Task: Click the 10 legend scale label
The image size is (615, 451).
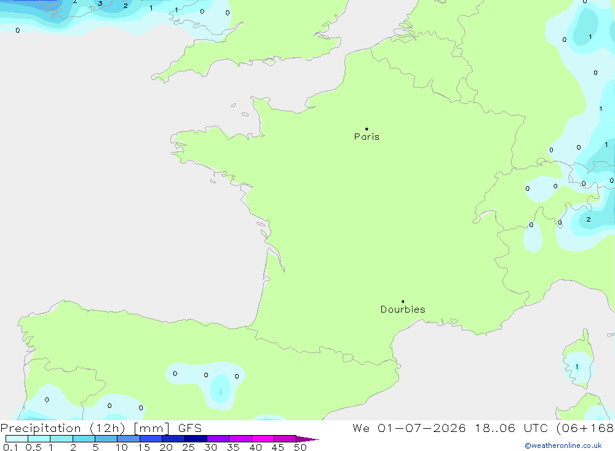Action: pos(122,447)
